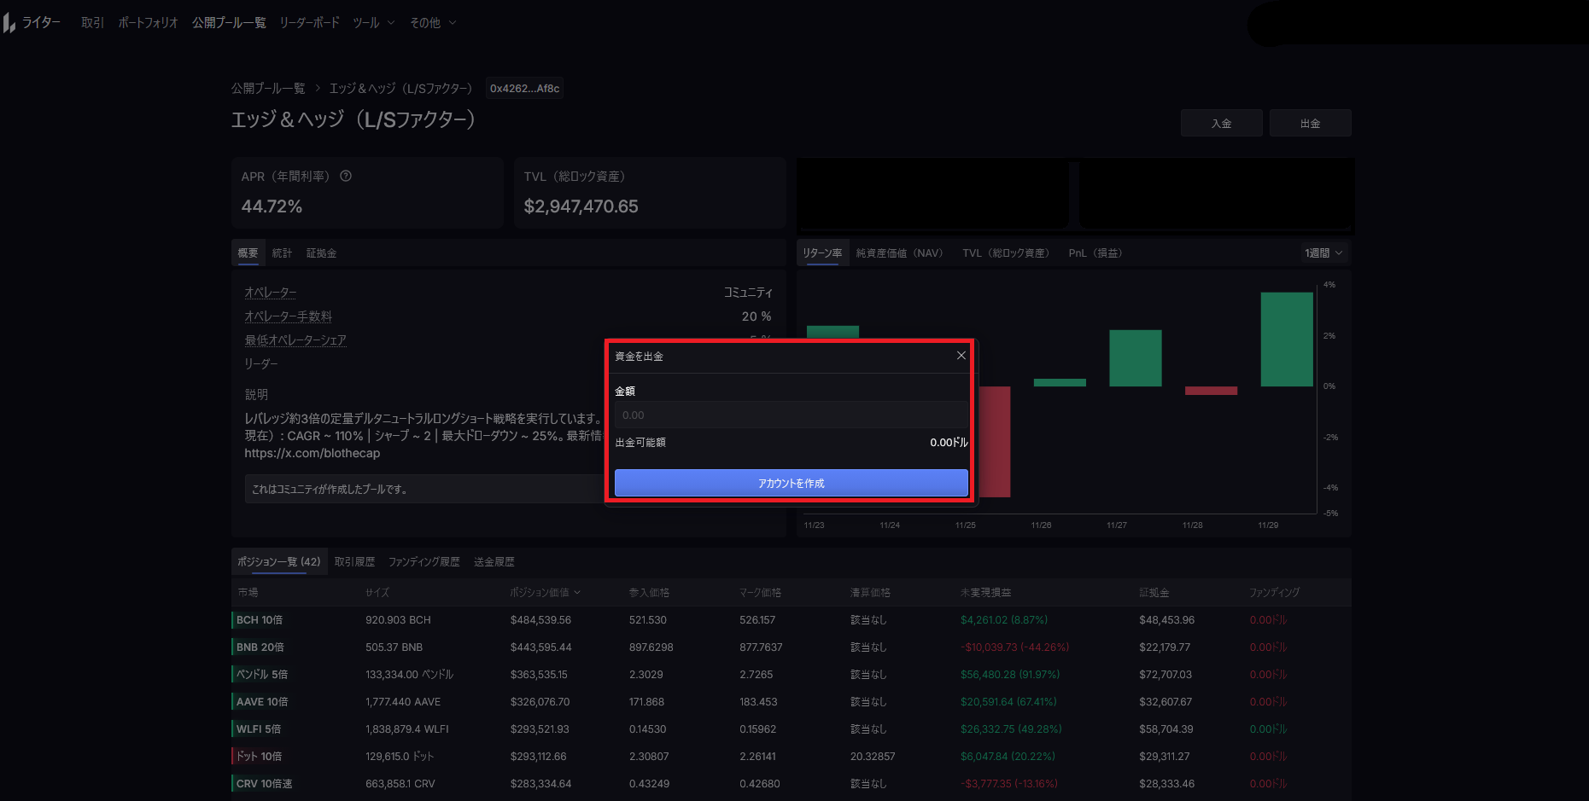Focus the 金額 amount input field
The width and height of the screenshot is (1589, 801).
(x=791, y=415)
